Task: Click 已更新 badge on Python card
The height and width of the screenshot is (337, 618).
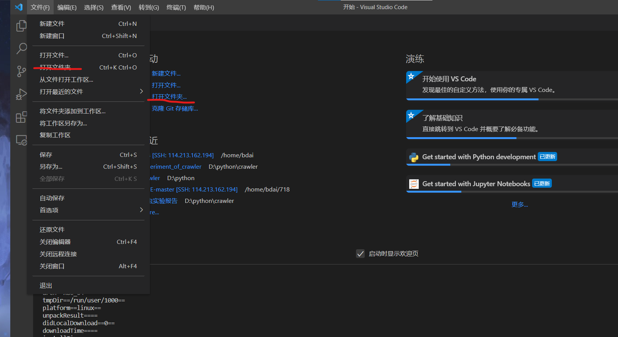Action: pyautogui.click(x=548, y=157)
